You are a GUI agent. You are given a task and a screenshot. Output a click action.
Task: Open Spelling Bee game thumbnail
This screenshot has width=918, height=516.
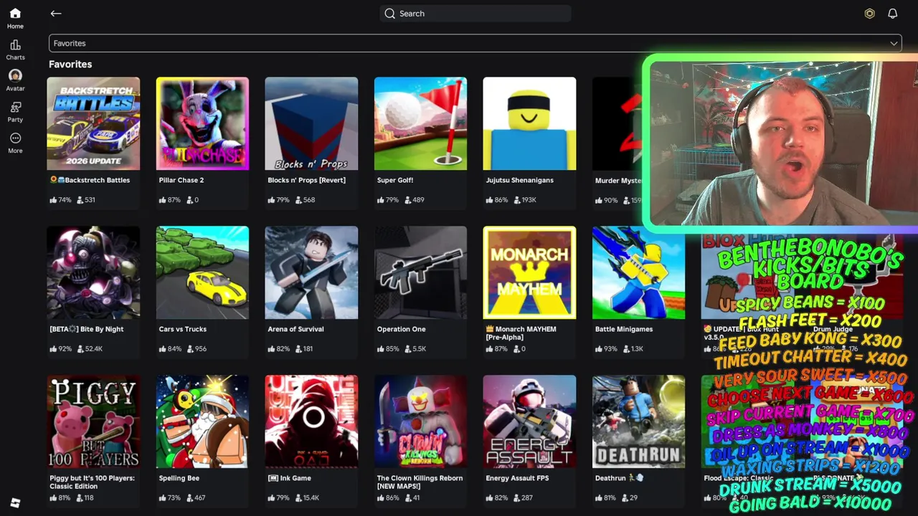[x=202, y=421]
